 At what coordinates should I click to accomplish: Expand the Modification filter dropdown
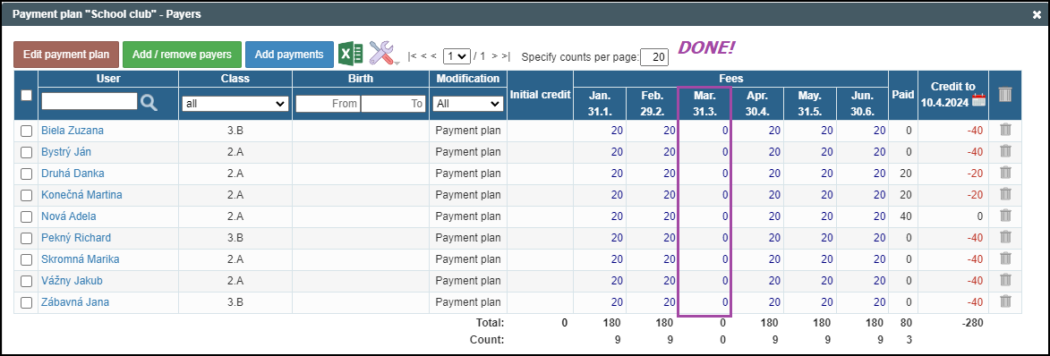click(467, 104)
